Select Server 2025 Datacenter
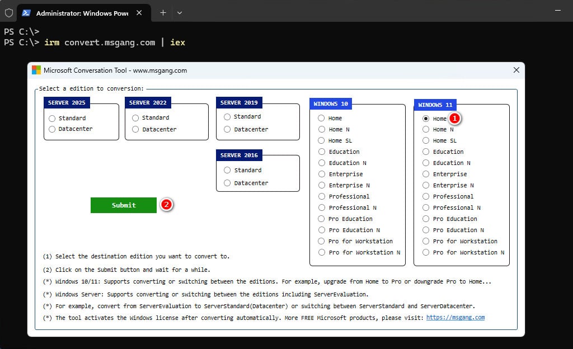Viewport: 573px width, 349px height. [x=71, y=129]
